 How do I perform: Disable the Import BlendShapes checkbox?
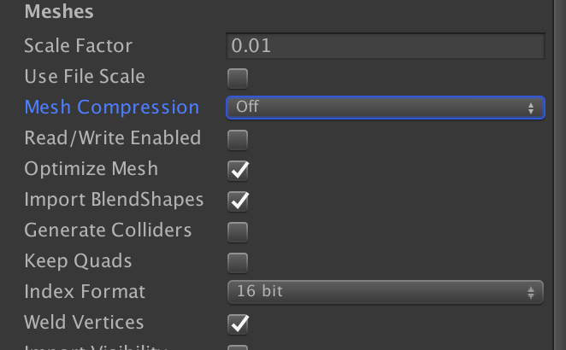point(238,201)
